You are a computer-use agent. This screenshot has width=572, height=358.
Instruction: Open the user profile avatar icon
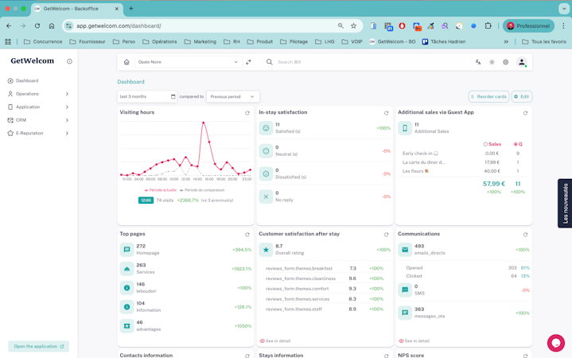522,62
